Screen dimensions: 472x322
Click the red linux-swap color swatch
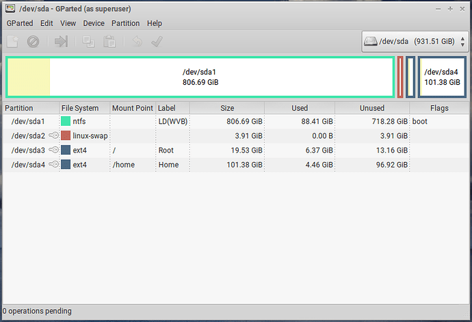66,135
